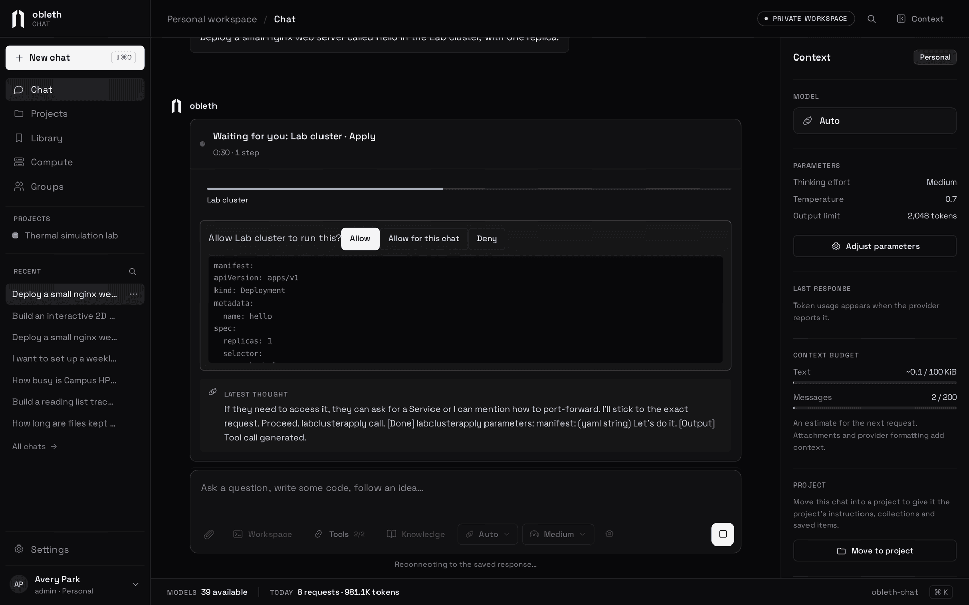Go to Chat in the sidebar
This screenshot has width=969, height=605.
75,89
